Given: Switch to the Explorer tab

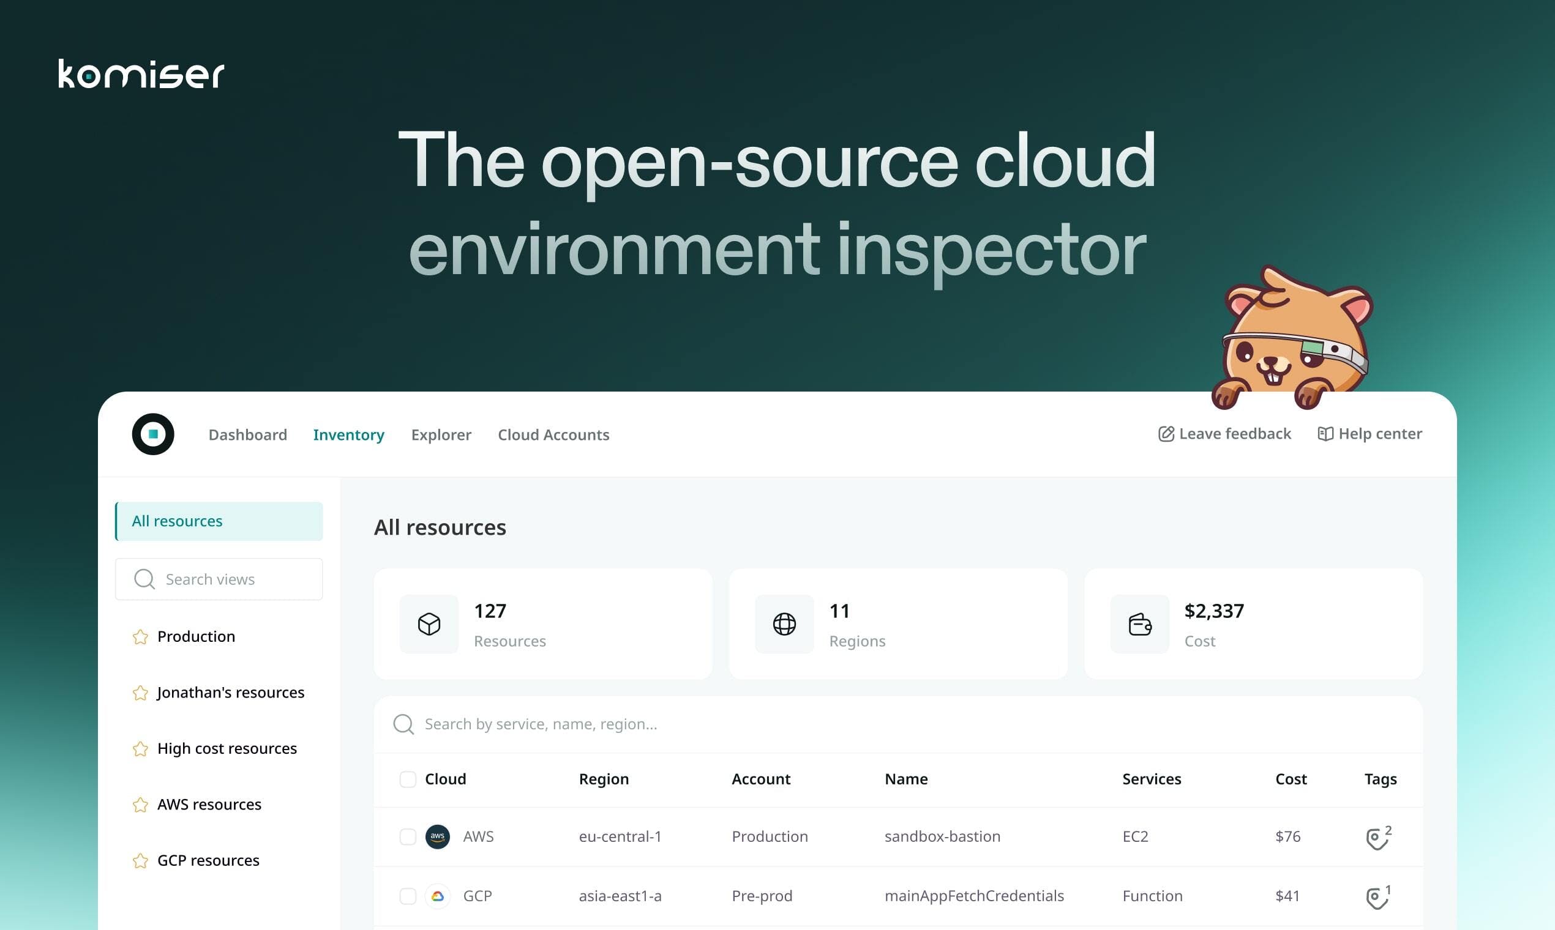Looking at the screenshot, I should coord(441,434).
